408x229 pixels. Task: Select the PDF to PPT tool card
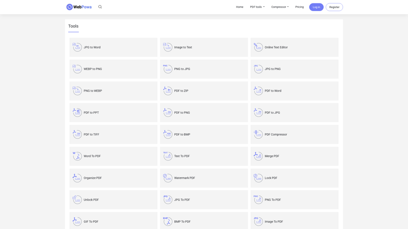[x=113, y=113]
